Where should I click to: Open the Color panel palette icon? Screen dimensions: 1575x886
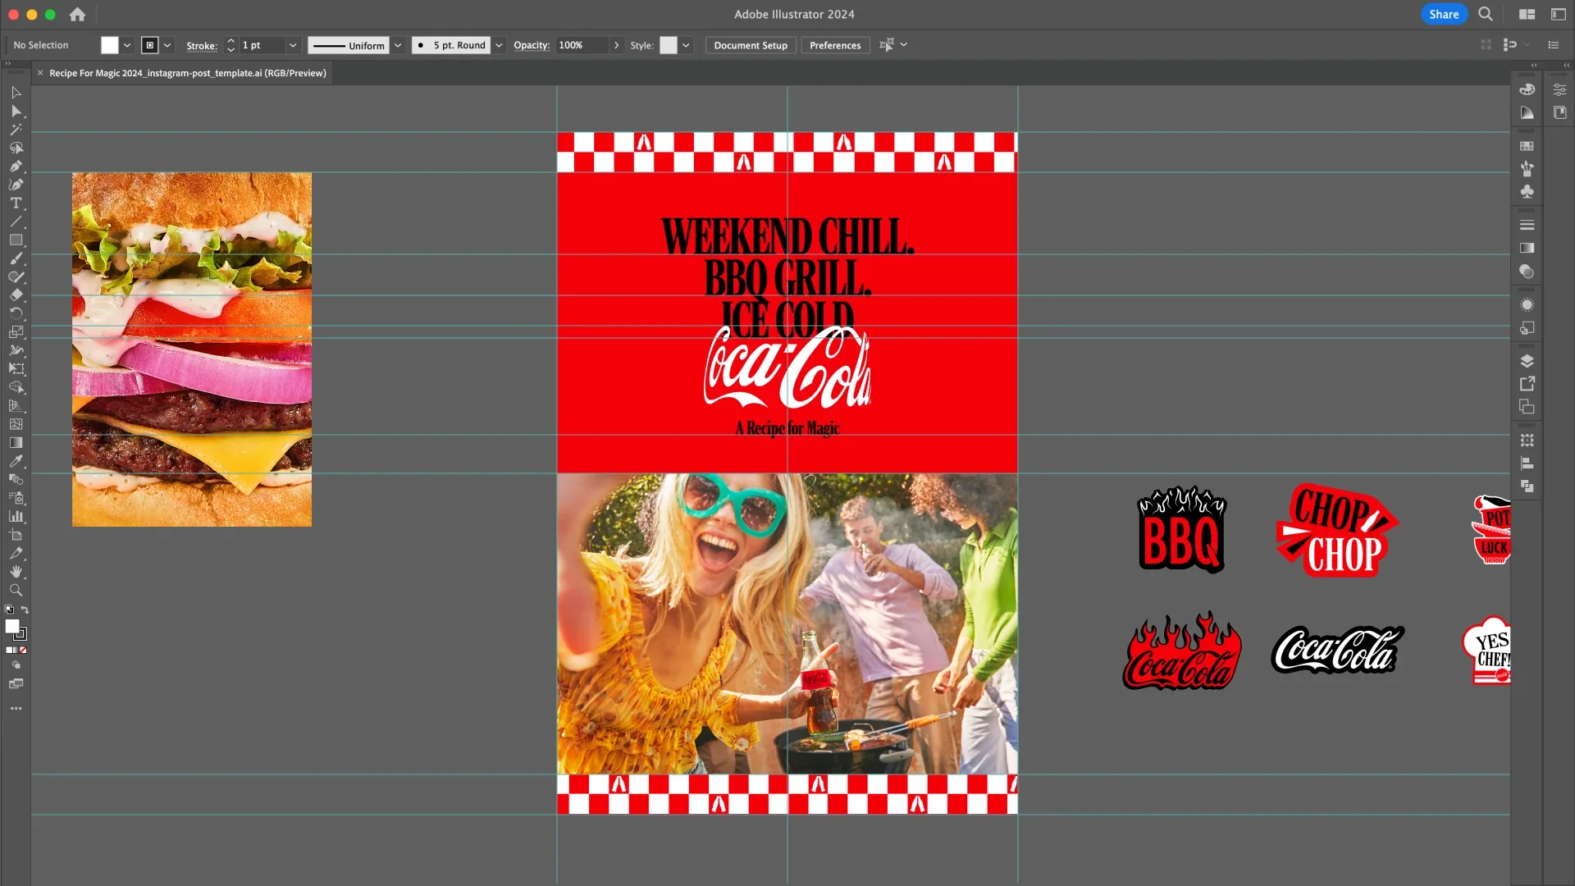point(1527,89)
